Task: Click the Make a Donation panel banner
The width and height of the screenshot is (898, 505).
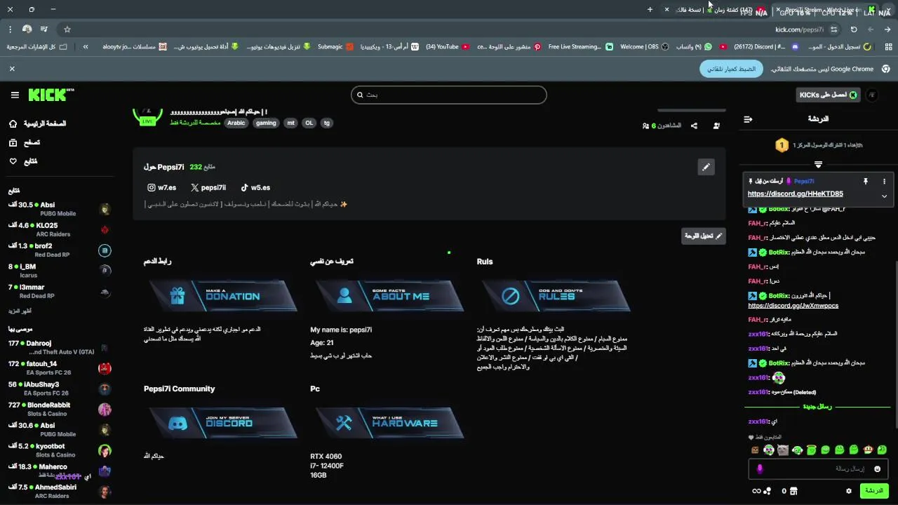Action: pos(222,296)
